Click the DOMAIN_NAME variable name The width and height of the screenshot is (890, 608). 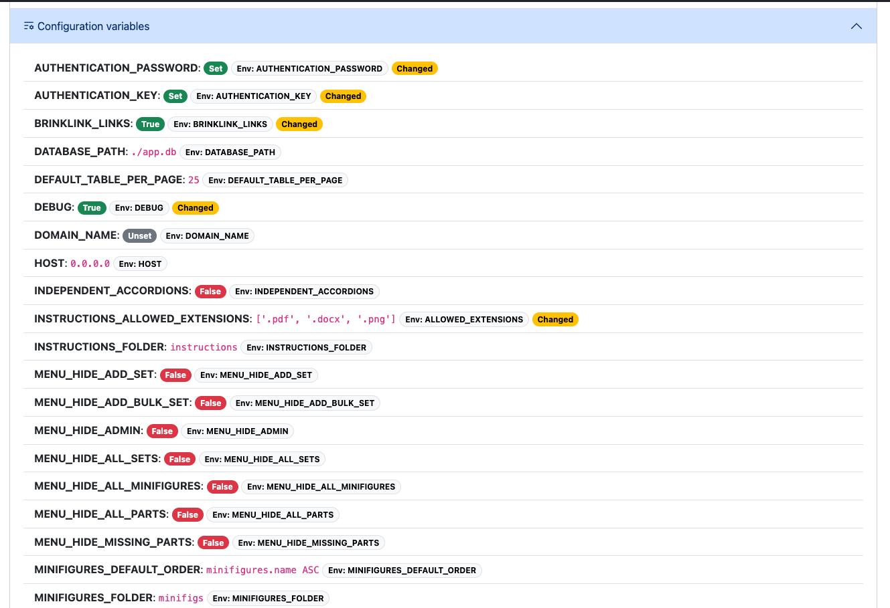pyautogui.click(x=76, y=236)
